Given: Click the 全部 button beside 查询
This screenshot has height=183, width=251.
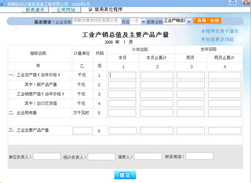Looking at the screenshot, I should [215, 20].
